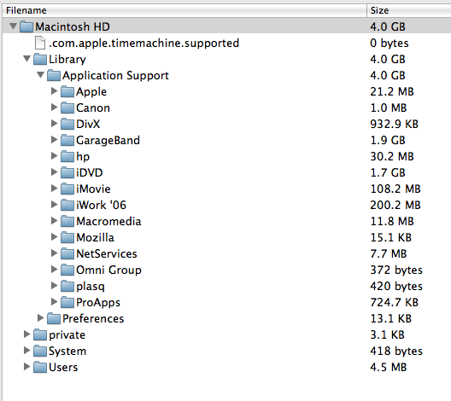This screenshot has width=451, height=401.
Task: Click the Canon folder icon
Action: (67, 108)
